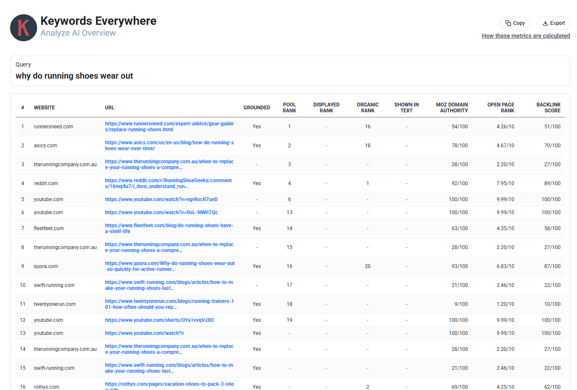
Task: Click the SHOWN IN TEXT column header
Action: 406,108
